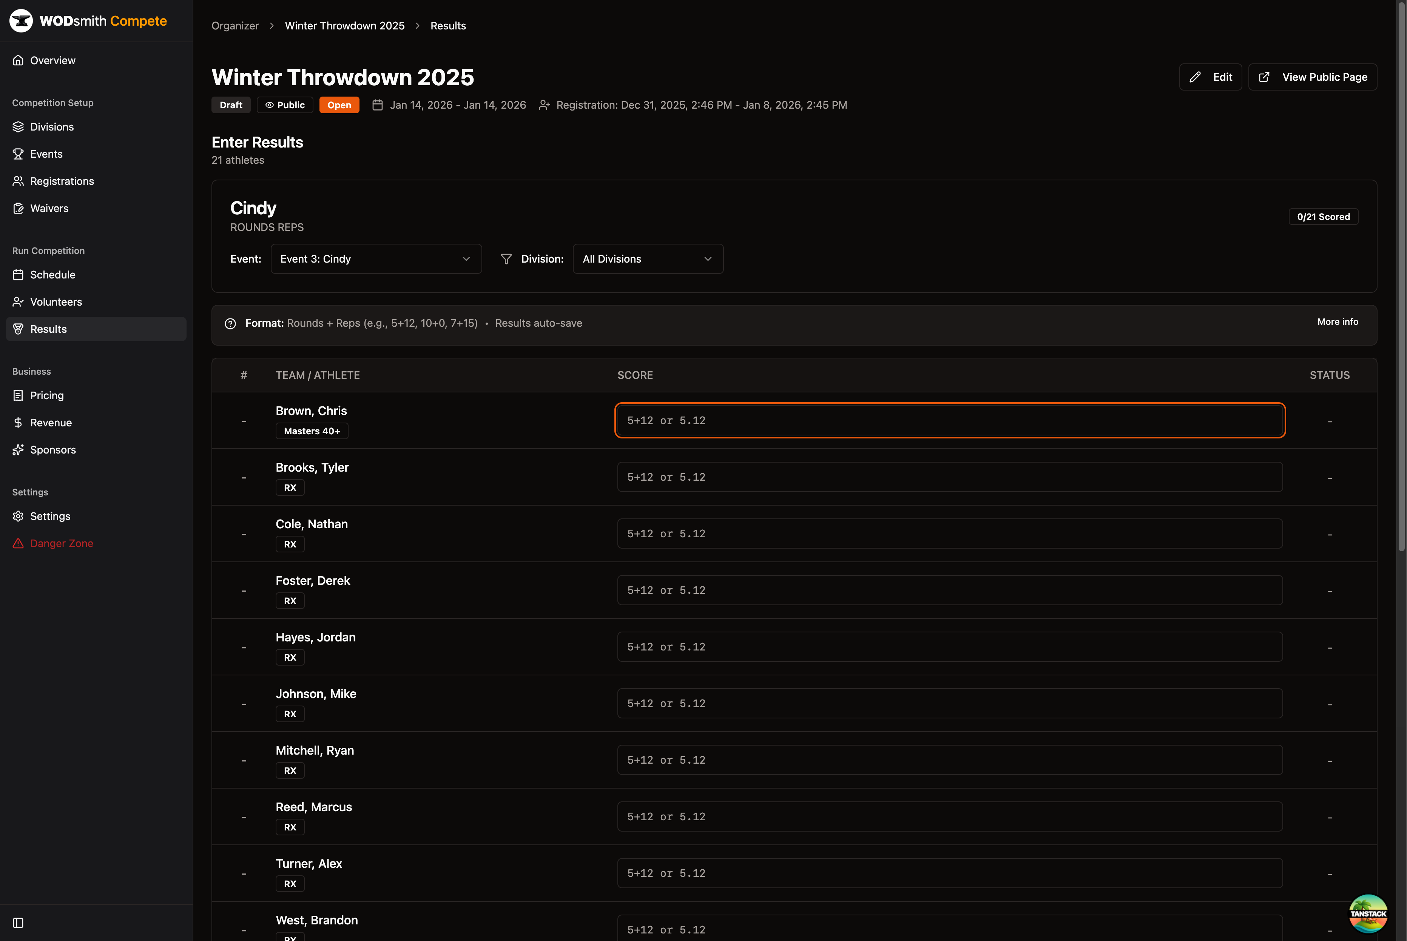Click athlete name West, Brandon

pyautogui.click(x=316, y=921)
